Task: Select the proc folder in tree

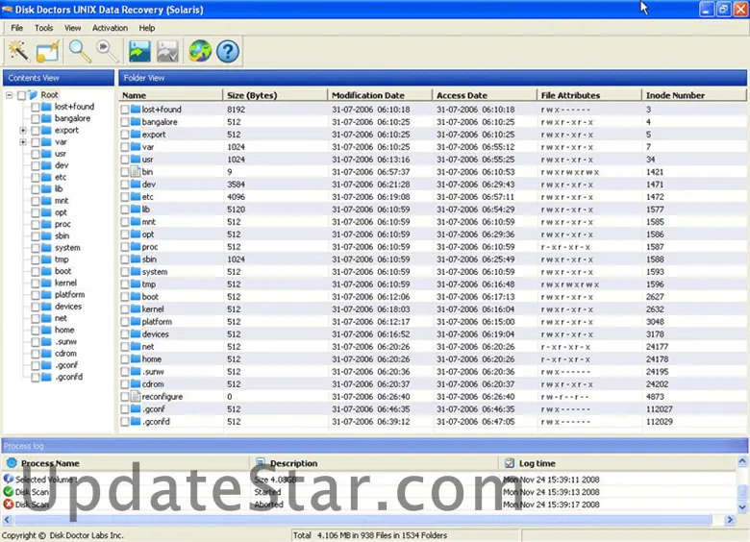Action: click(x=62, y=224)
